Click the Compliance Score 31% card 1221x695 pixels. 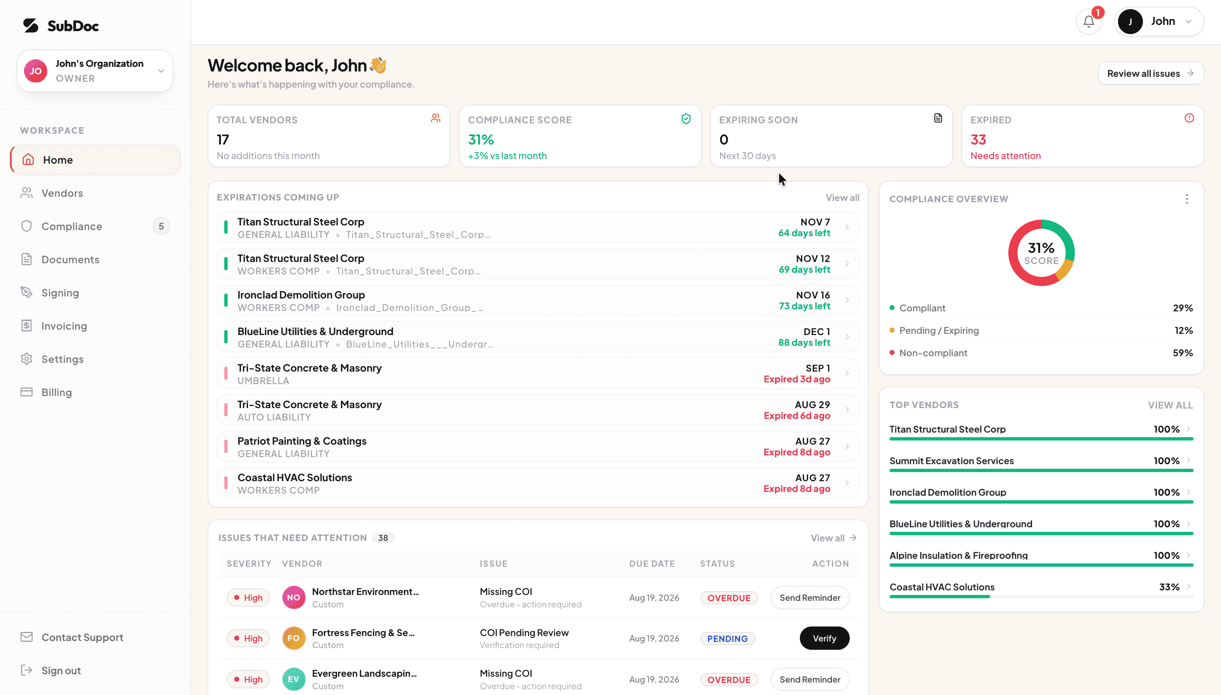(x=580, y=136)
